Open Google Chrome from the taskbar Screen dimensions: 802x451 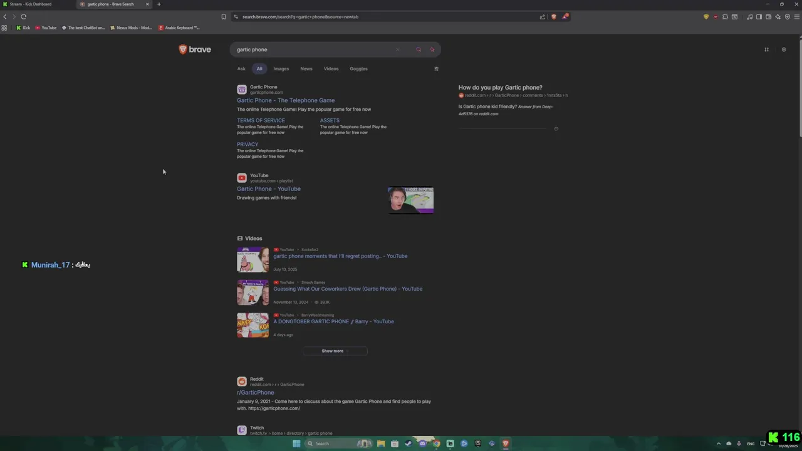tap(437, 443)
